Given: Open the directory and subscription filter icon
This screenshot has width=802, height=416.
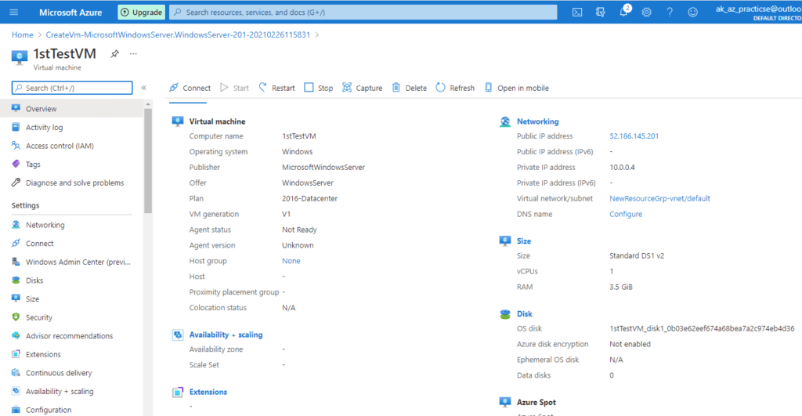Looking at the screenshot, I should pyautogui.click(x=601, y=13).
